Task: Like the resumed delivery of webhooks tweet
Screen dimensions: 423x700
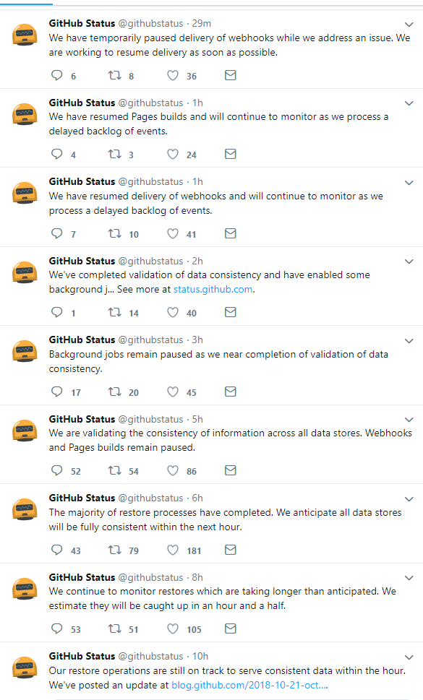Action: click(173, 233)
